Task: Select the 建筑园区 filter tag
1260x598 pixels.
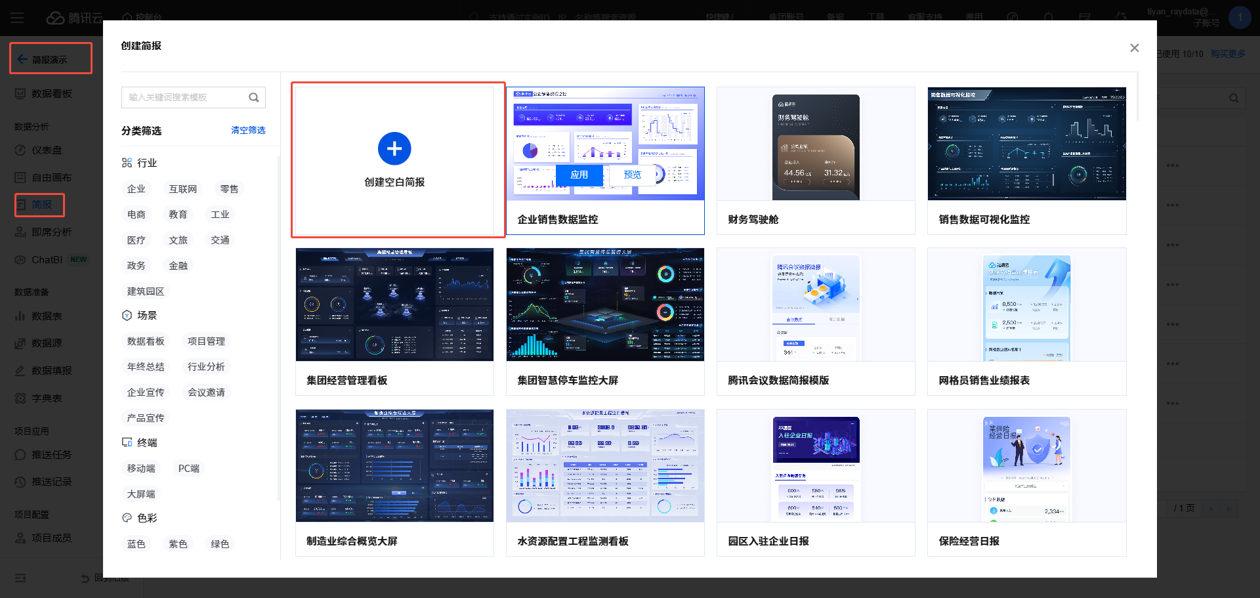Action: point(146,291)
